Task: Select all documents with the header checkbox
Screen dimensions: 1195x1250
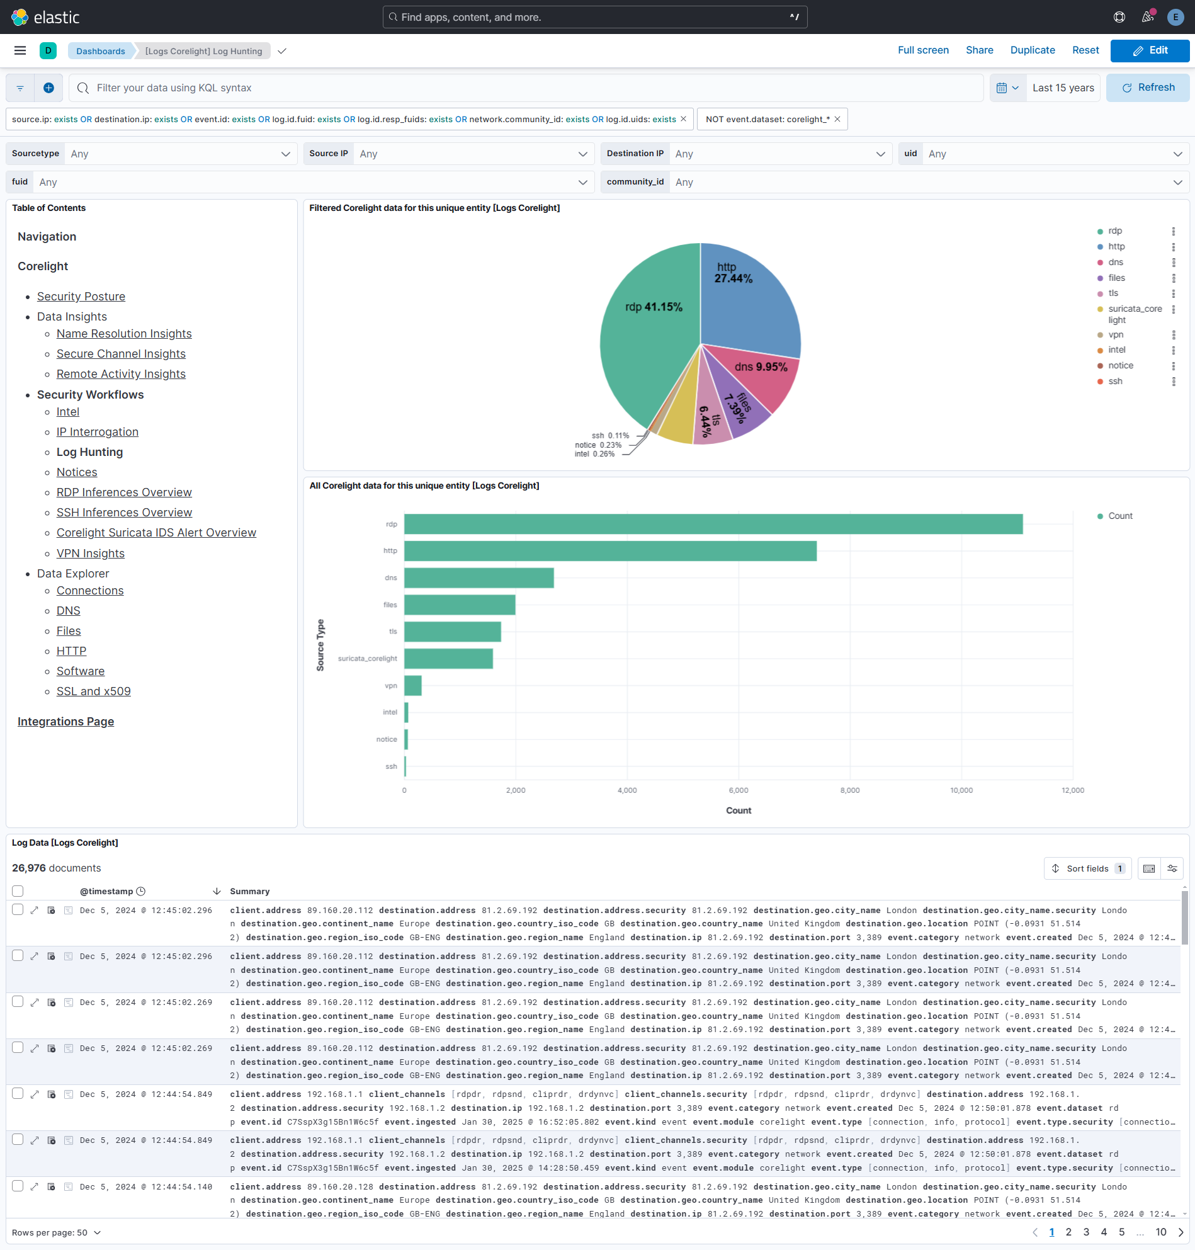Action: coord(17,890)
